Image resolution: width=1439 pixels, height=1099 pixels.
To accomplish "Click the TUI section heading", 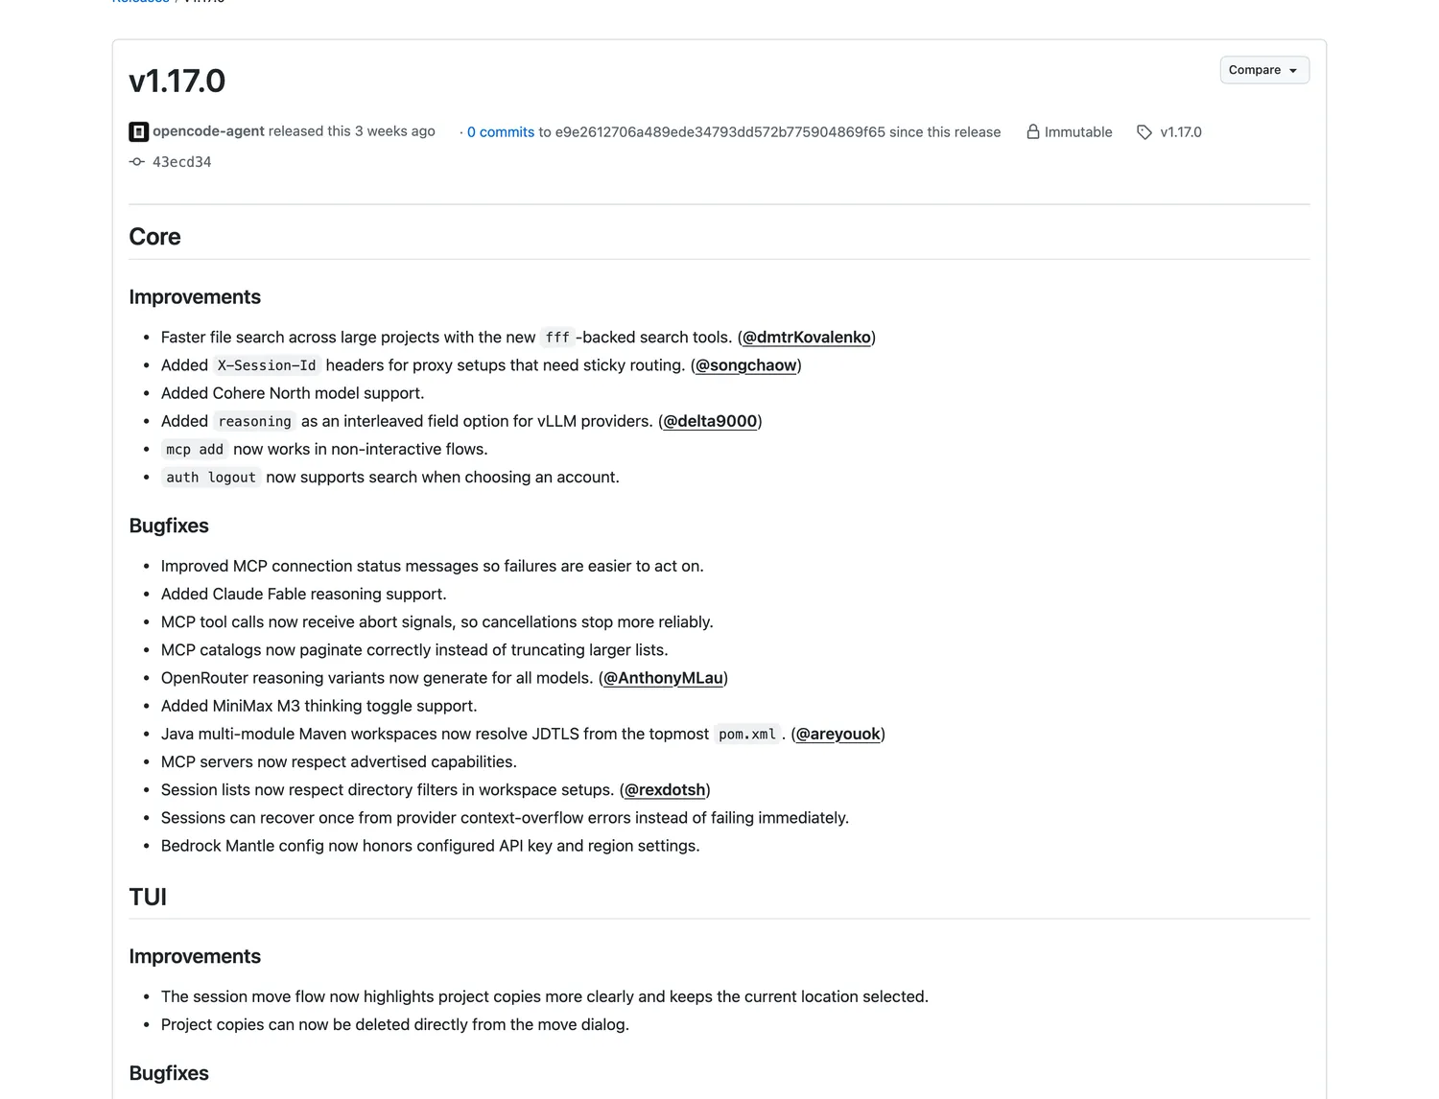I will [x=148, y=897].
